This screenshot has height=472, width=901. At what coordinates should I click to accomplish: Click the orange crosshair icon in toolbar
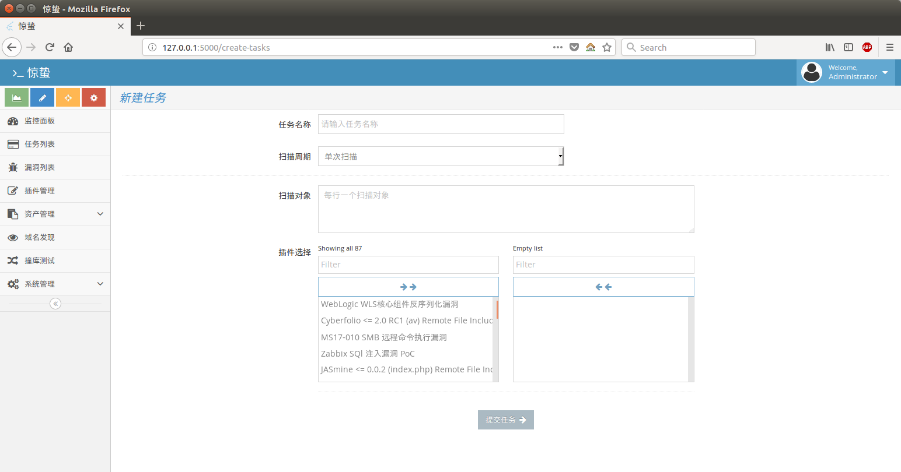pos(68,97)
